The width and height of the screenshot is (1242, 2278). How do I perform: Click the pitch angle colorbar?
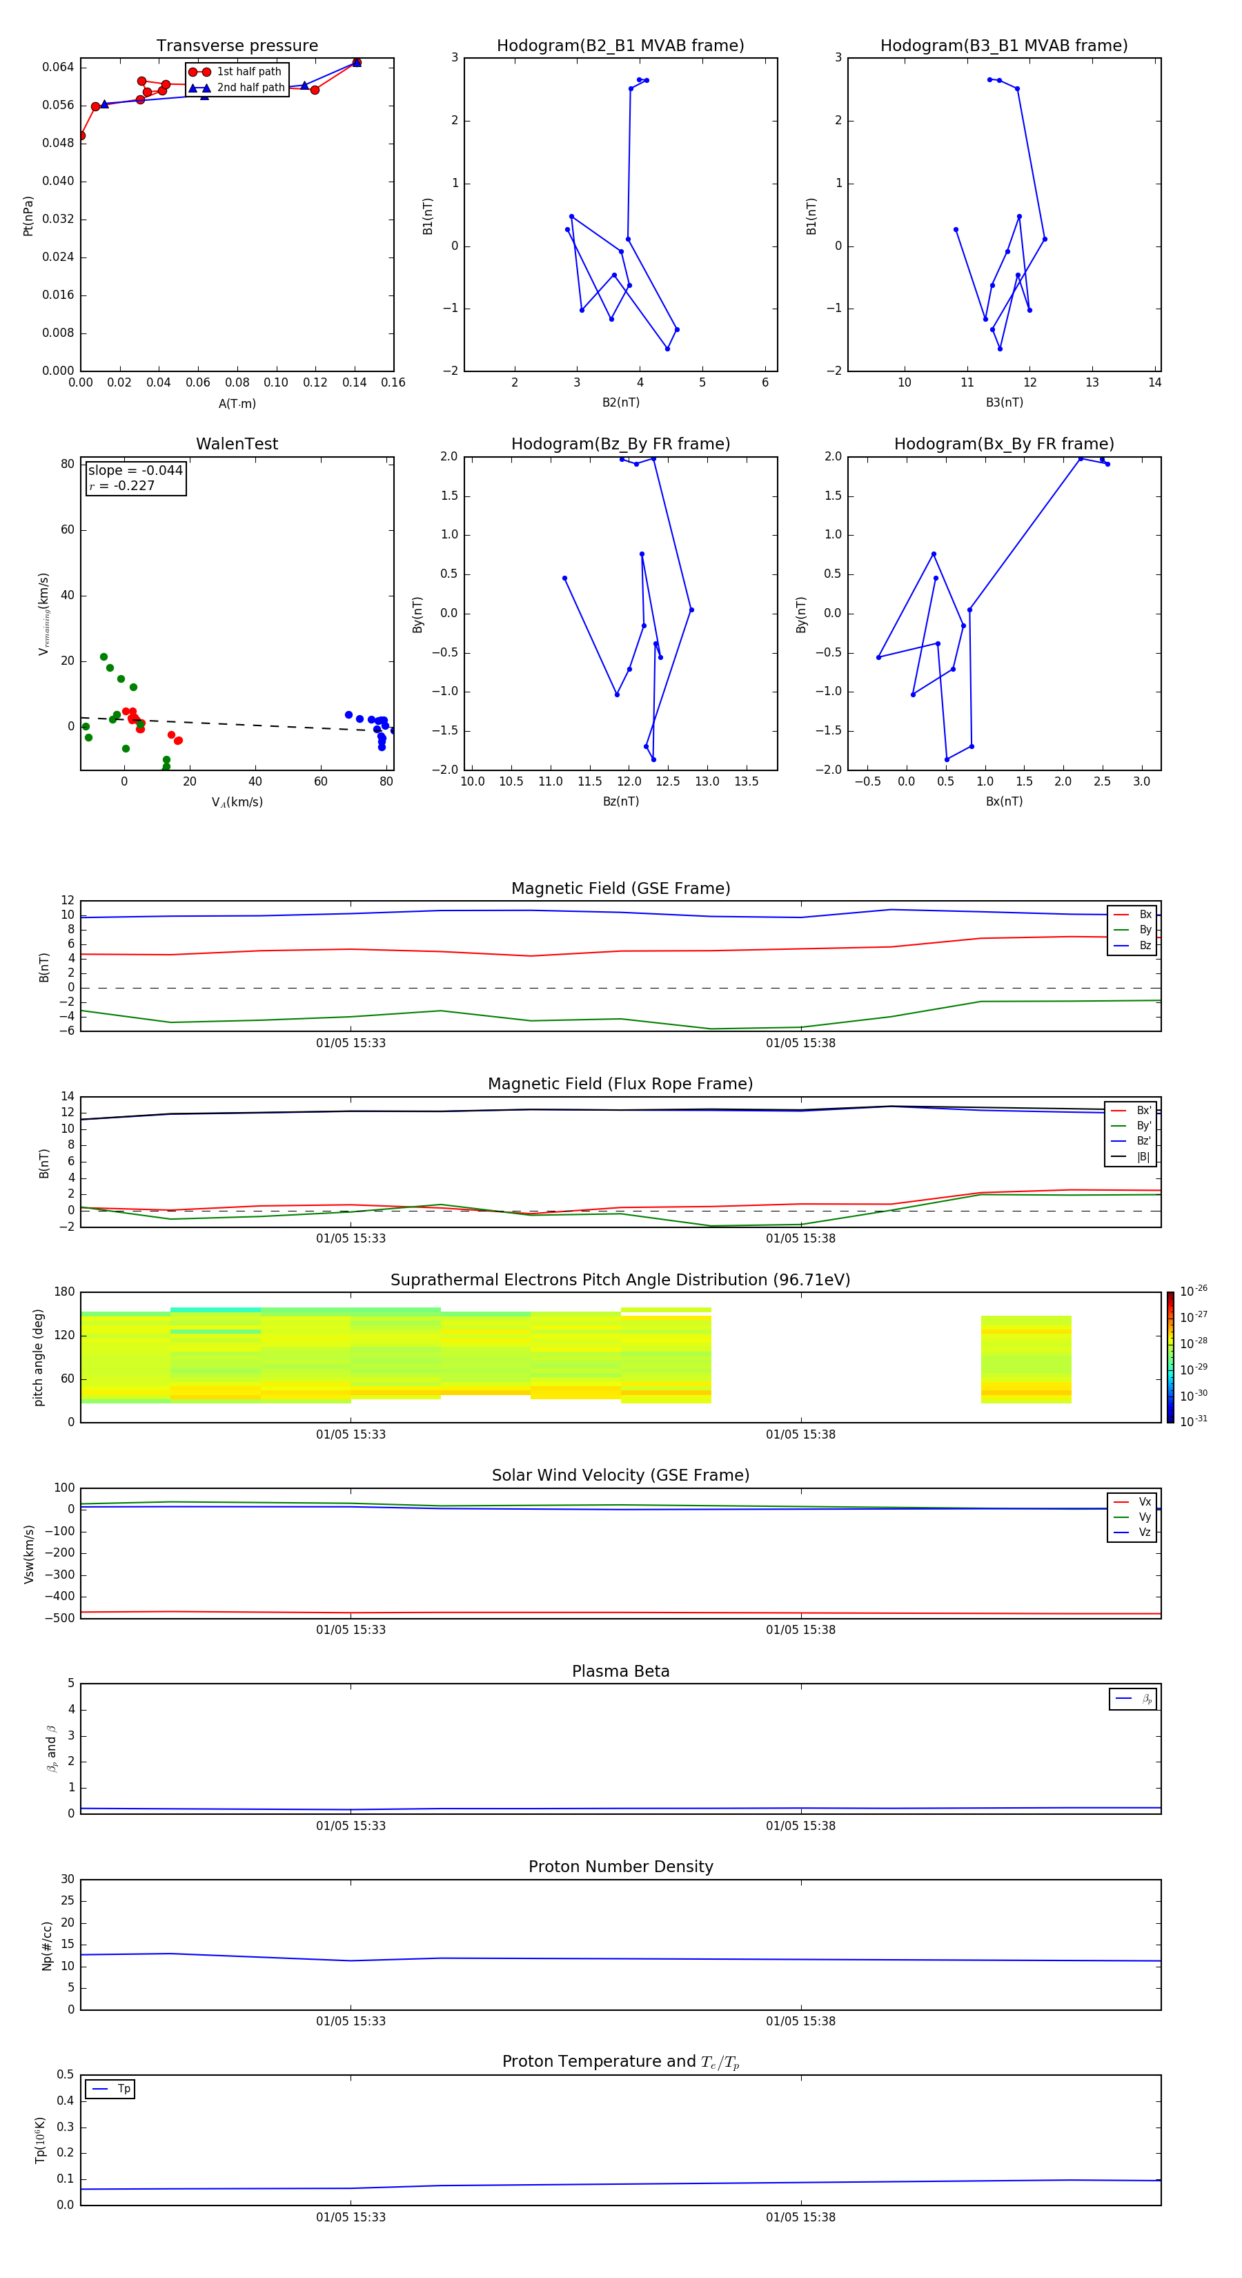pyautogui.click(x=1170, y=1357)
